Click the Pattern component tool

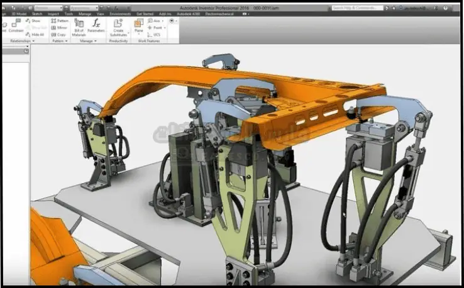point(60,20)
